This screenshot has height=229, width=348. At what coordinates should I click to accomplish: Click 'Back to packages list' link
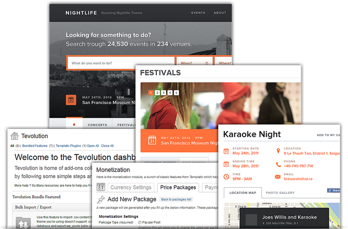[176, 200]
